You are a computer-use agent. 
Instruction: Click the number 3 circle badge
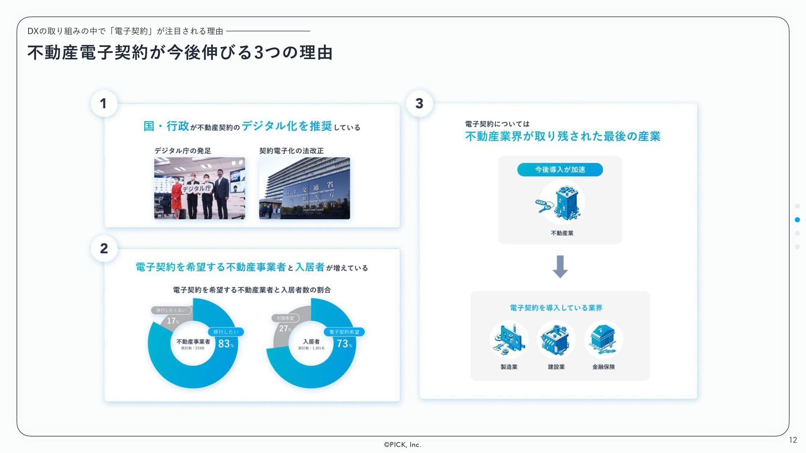click(x=419, y=104)
